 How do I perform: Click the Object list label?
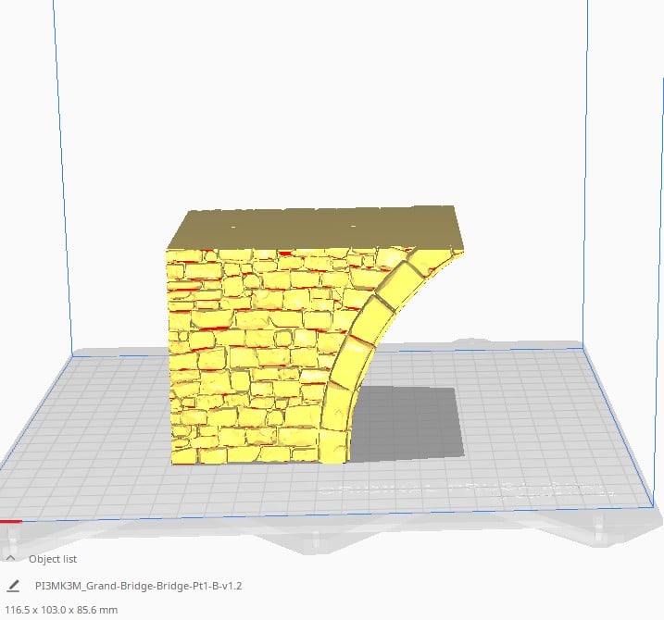53,559
